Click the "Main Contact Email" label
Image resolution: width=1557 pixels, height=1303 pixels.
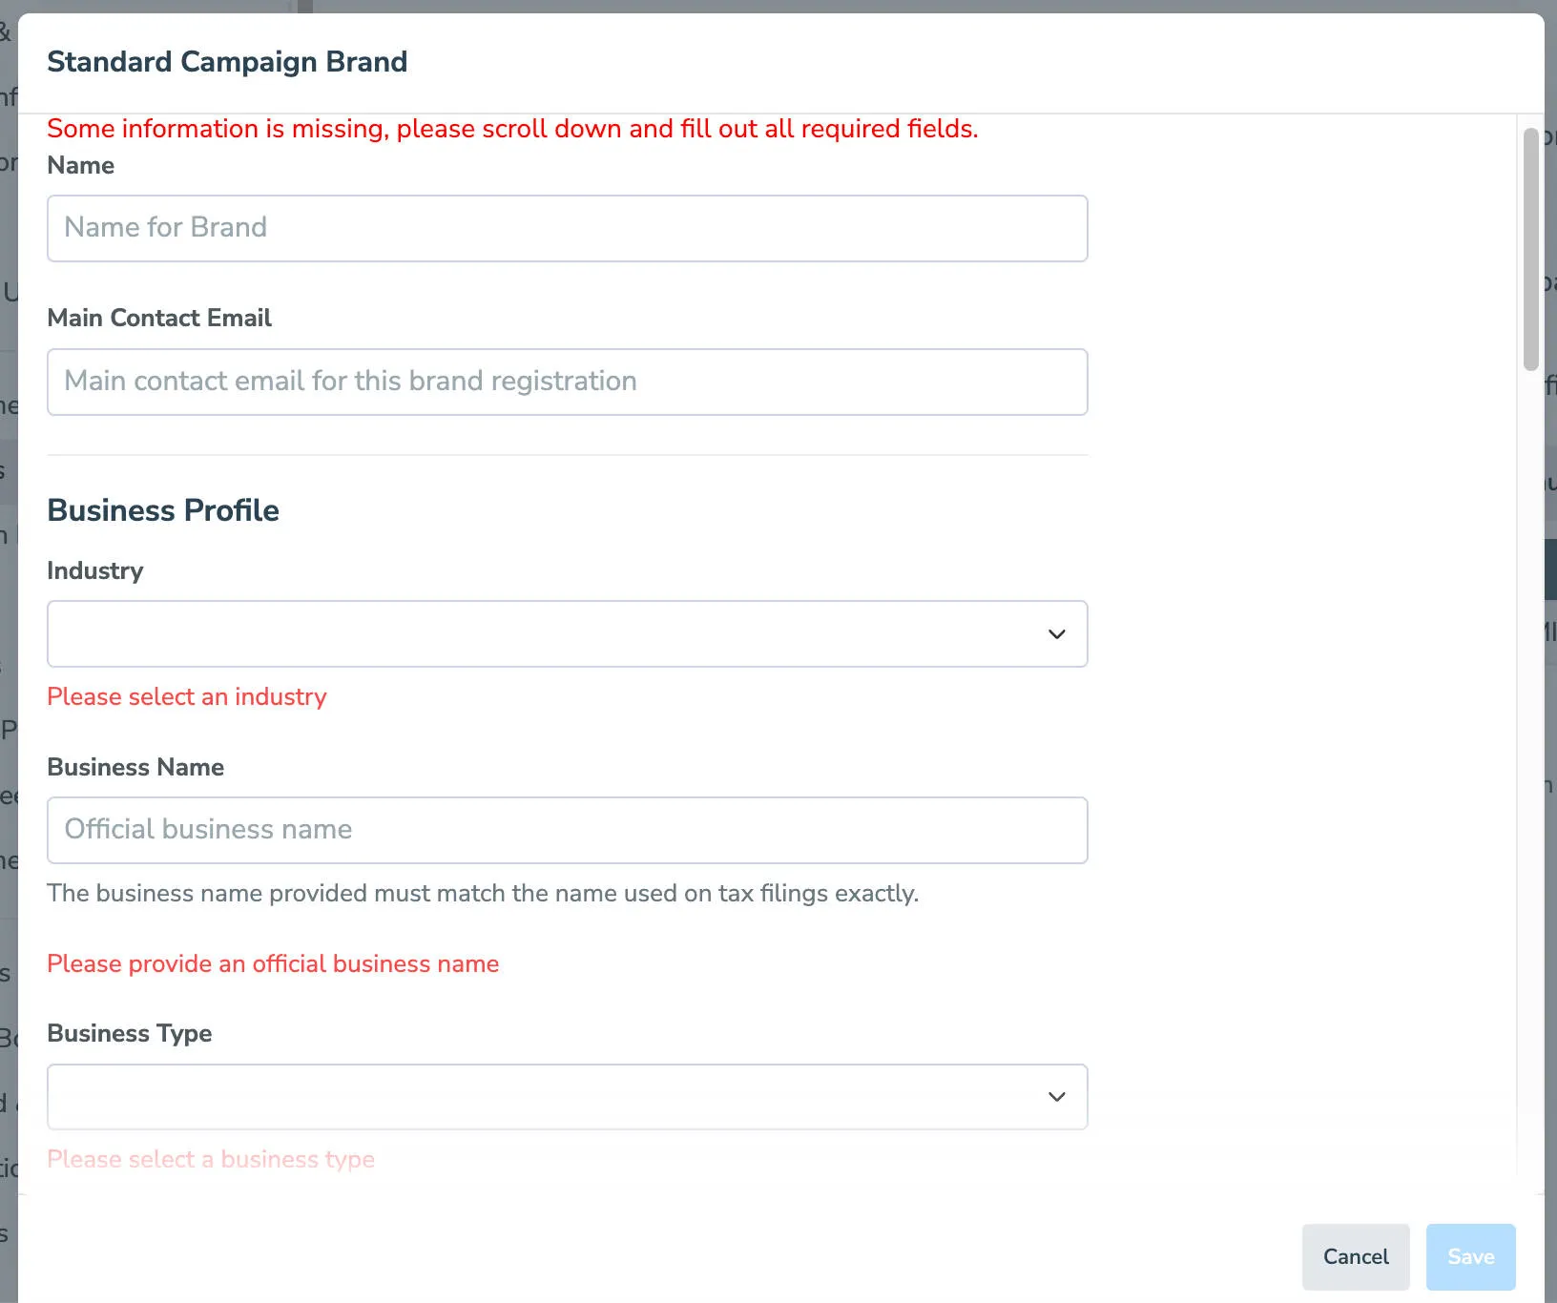coord(159,318)
